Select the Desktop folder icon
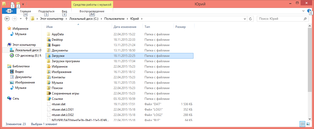 [49, 40]
